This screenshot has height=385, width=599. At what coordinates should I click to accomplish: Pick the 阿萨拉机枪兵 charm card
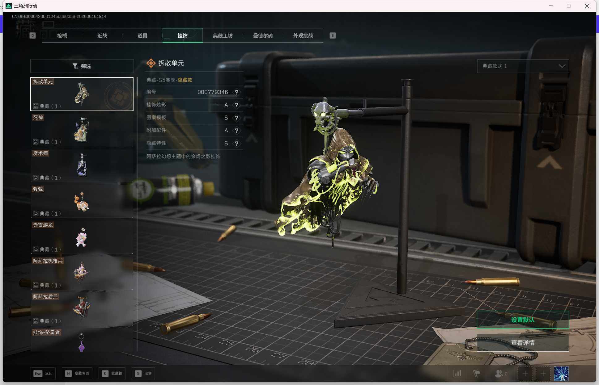point(82,273)
